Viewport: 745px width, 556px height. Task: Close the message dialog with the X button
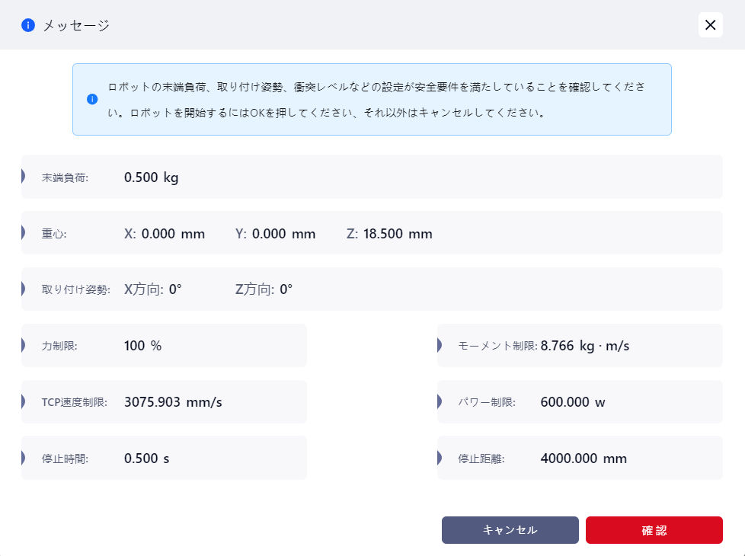click(x=710, y=25)
